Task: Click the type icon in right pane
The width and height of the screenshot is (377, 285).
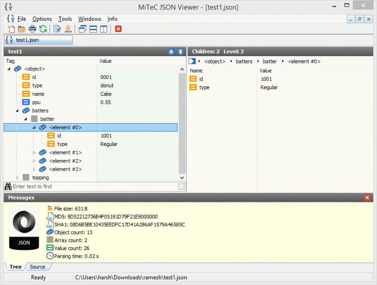Action: coord(193,87)
